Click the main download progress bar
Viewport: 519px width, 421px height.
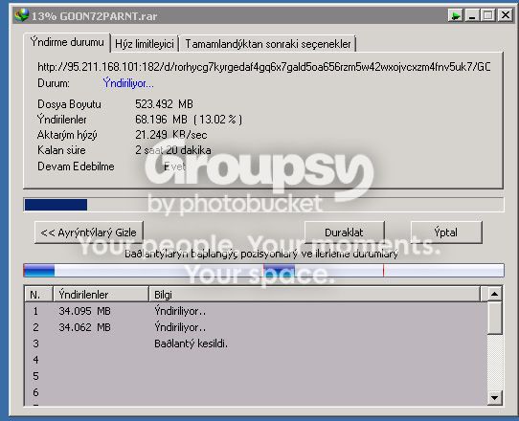263,205
